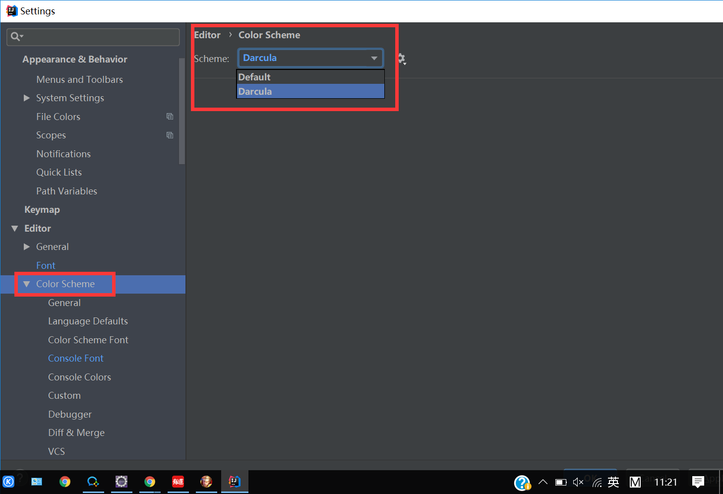723x494 pixels.
Task: Collapse the Editor tree node arrow
Action: point(14,228)
